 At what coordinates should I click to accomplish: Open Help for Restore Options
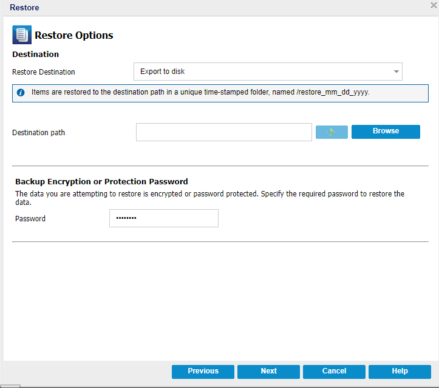coord(400,372)
